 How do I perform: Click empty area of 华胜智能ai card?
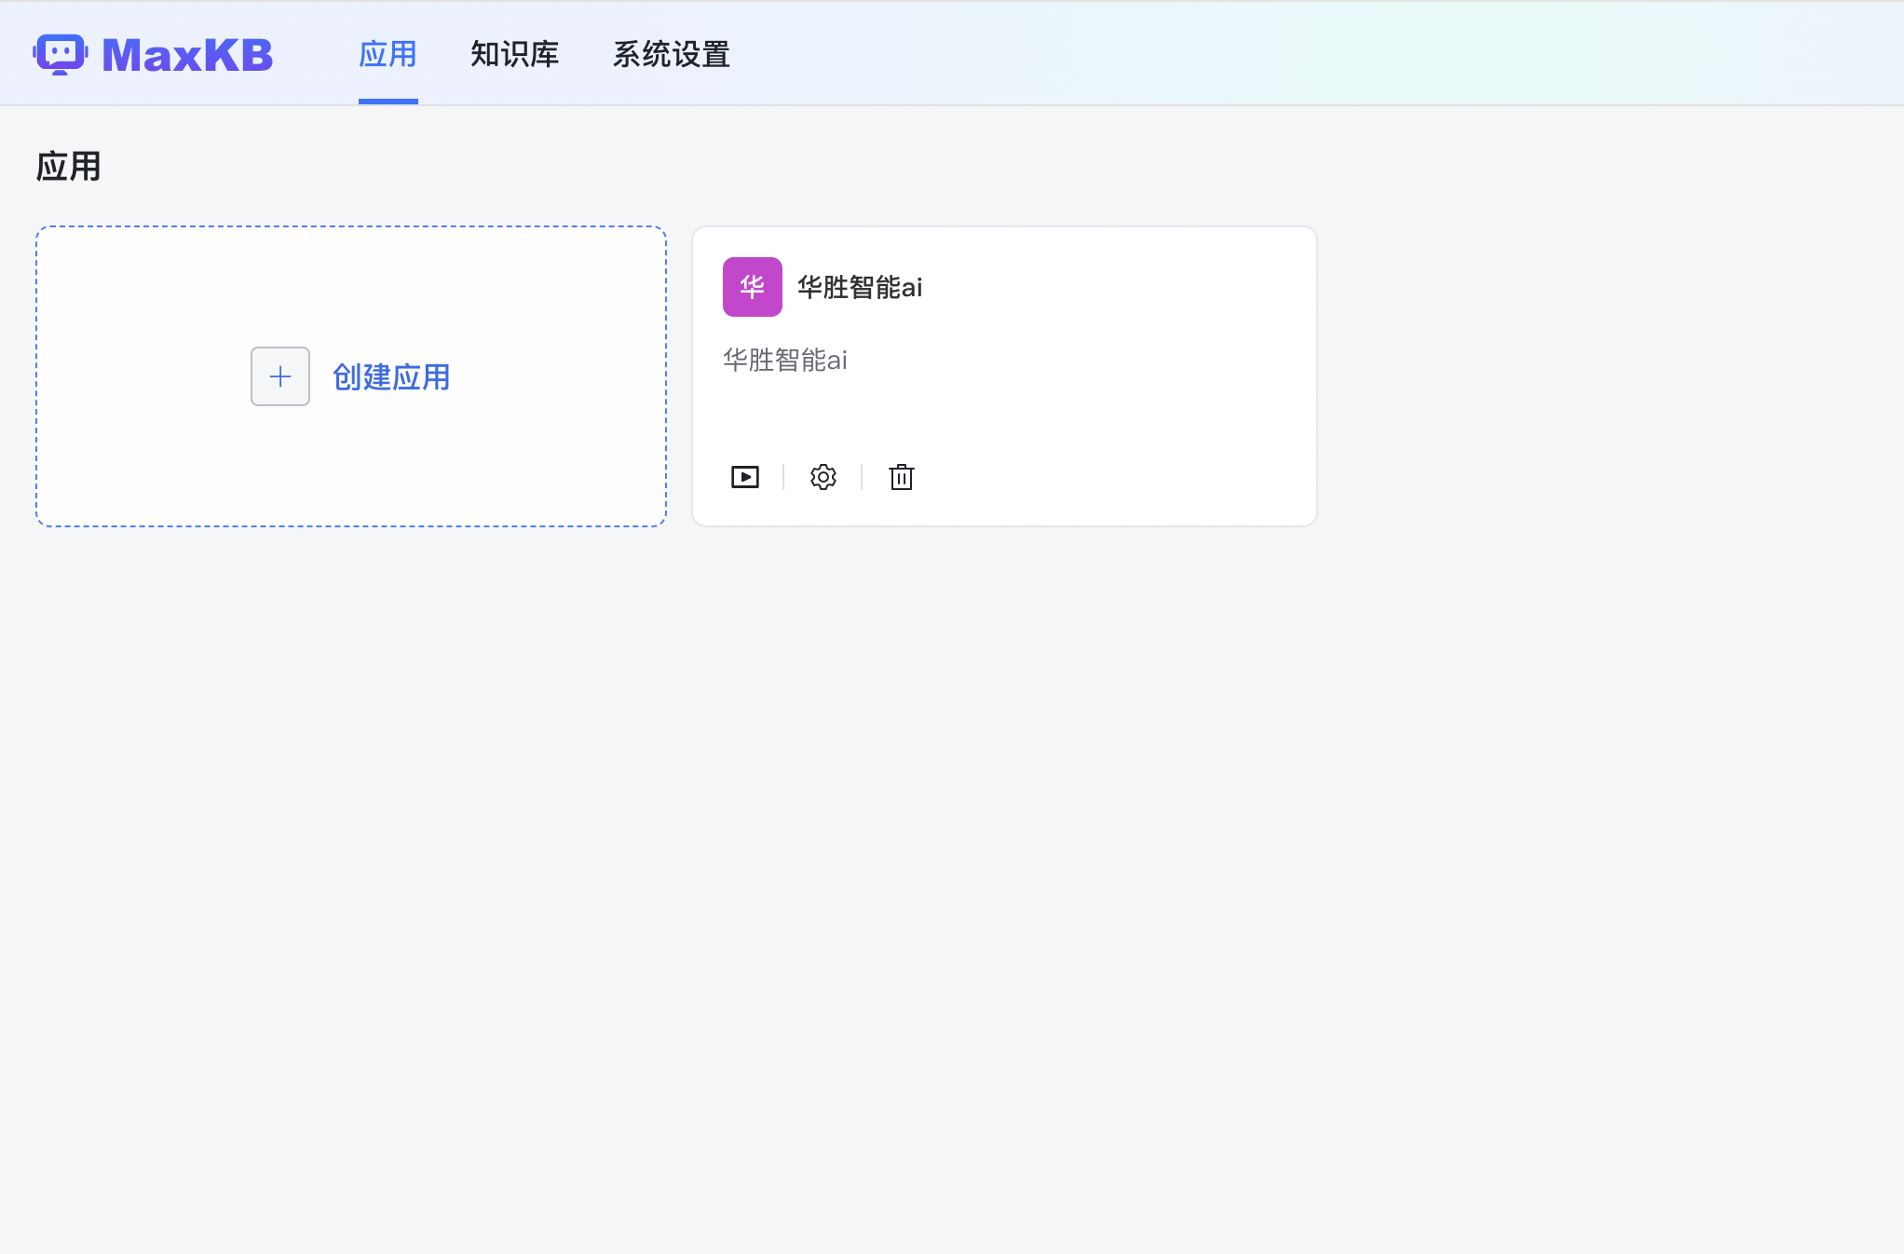1118,391
